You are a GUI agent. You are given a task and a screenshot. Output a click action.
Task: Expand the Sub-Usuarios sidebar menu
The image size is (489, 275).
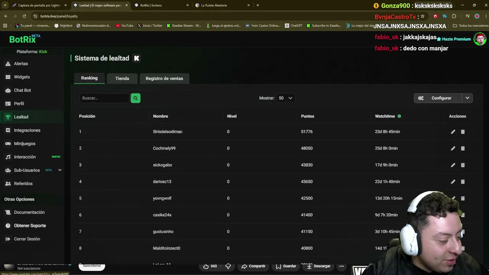pyautogui.click(x=60, y=170)
